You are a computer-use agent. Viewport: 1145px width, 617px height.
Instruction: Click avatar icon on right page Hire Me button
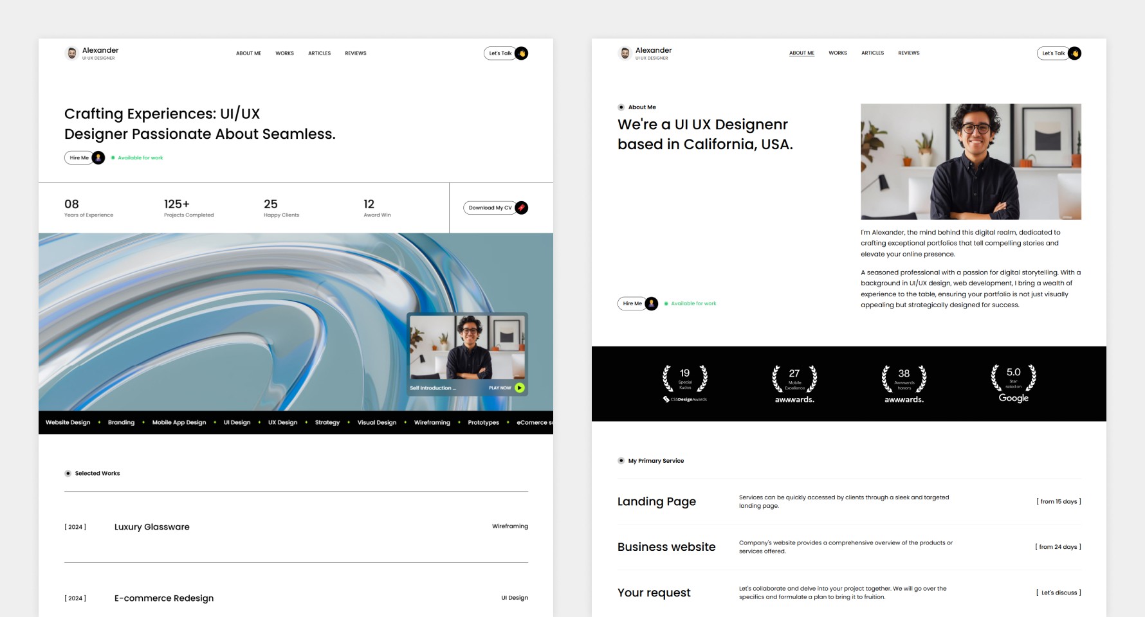tap(652, 303)
